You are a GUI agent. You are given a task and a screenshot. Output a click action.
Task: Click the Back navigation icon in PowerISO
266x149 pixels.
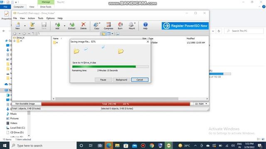[15, 34]
